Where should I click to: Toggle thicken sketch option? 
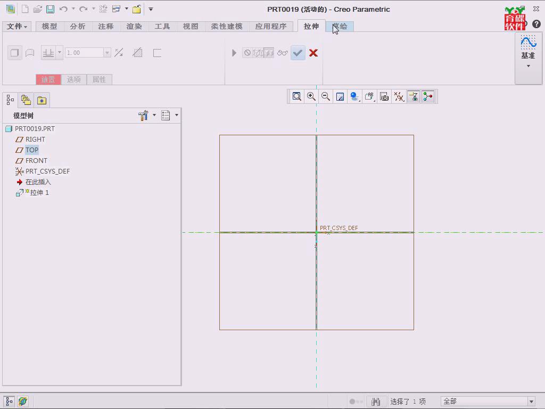pos(157,53)
